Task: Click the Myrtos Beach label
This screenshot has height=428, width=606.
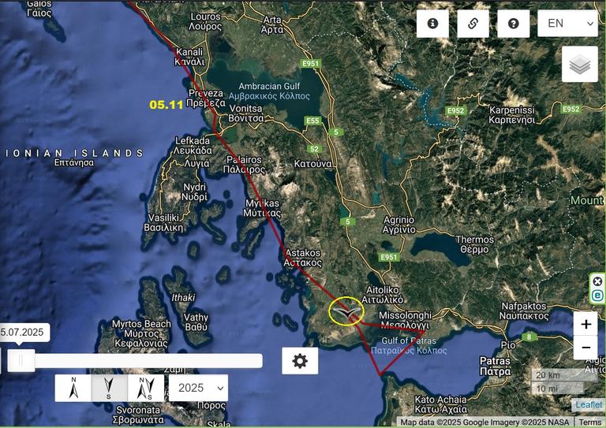Action: pos(141,333)
